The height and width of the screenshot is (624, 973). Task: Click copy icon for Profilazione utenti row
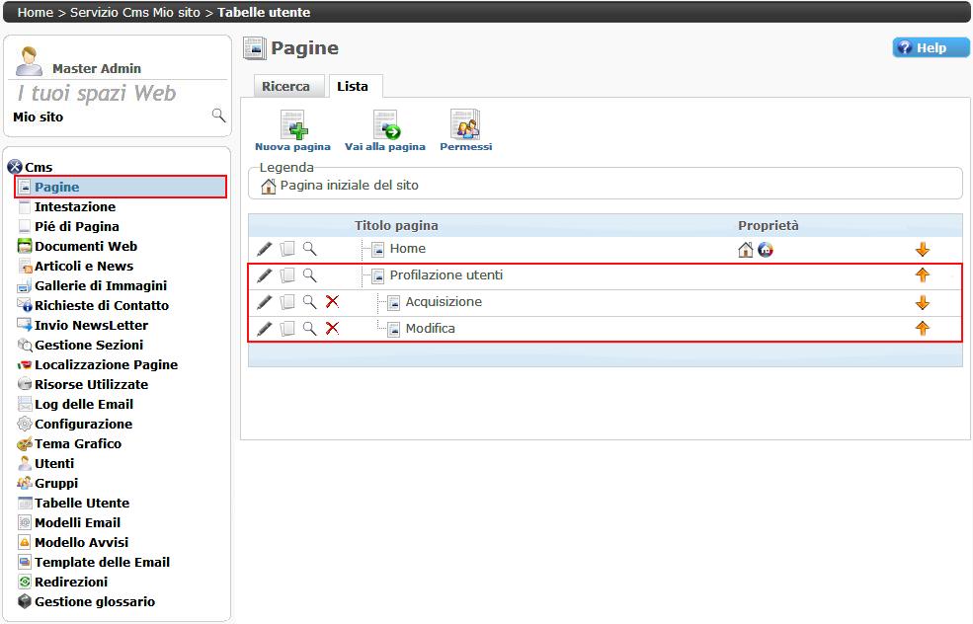click(x=286, y=275)
